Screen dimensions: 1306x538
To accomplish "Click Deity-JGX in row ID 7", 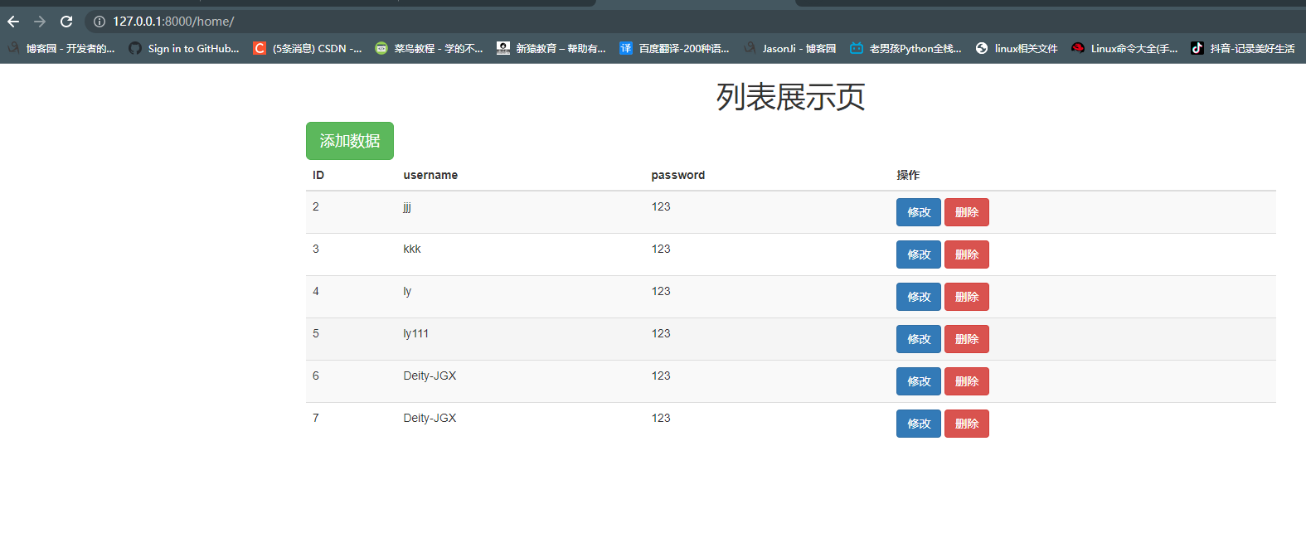I will point(430,418).
